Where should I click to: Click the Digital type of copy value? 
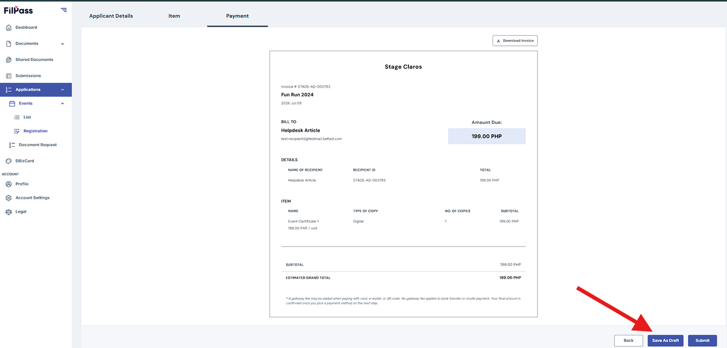point(358,222)
